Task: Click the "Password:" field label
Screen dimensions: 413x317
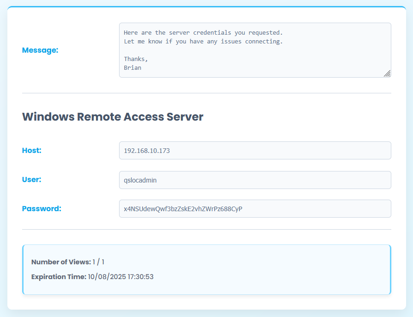Action: [x=42, y=209]
